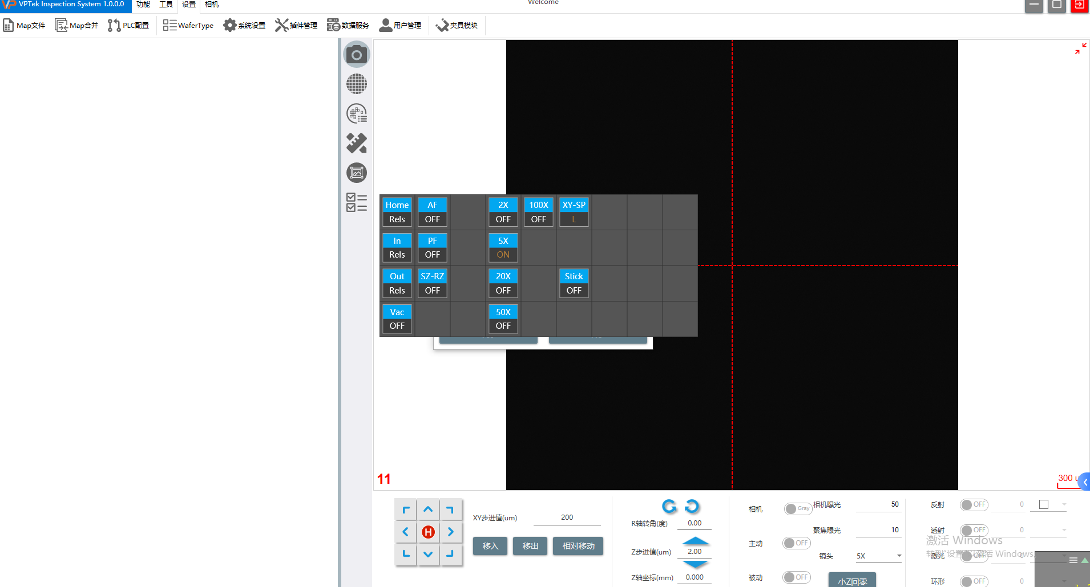This screenshot has height=587, width=1090.
Task: Click the 相机曝光 value field
Action: click(878, 505)
